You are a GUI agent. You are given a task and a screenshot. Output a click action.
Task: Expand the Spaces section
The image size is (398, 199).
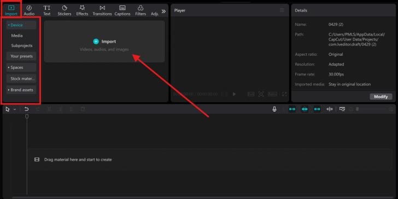tap(21, 68)
